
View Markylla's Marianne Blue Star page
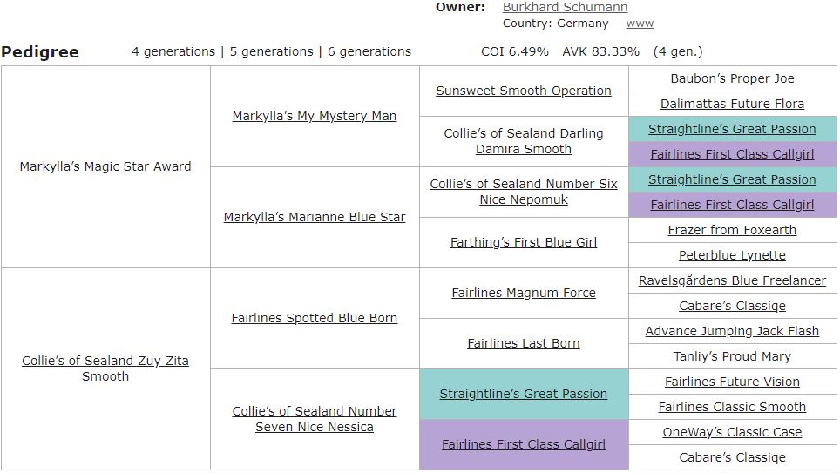click(x=315, y=217)
